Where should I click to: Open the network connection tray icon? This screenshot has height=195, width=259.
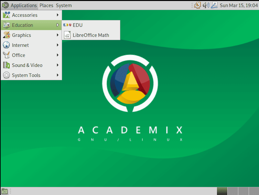[214, 5]
